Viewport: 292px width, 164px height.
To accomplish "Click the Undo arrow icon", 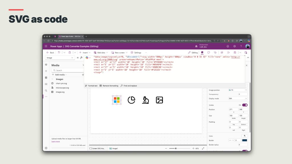I will pyautogui.click(x=59, y=53).
